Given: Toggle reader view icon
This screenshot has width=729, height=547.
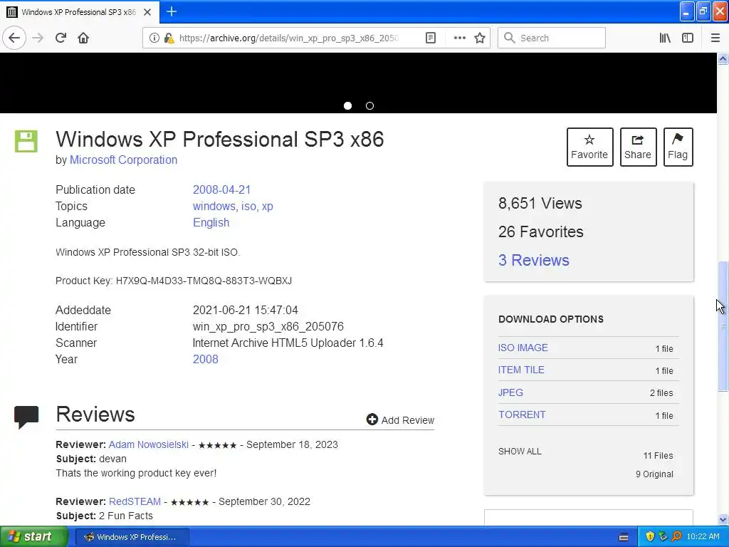Looking at the screenshot, I should tap(431, 38).
